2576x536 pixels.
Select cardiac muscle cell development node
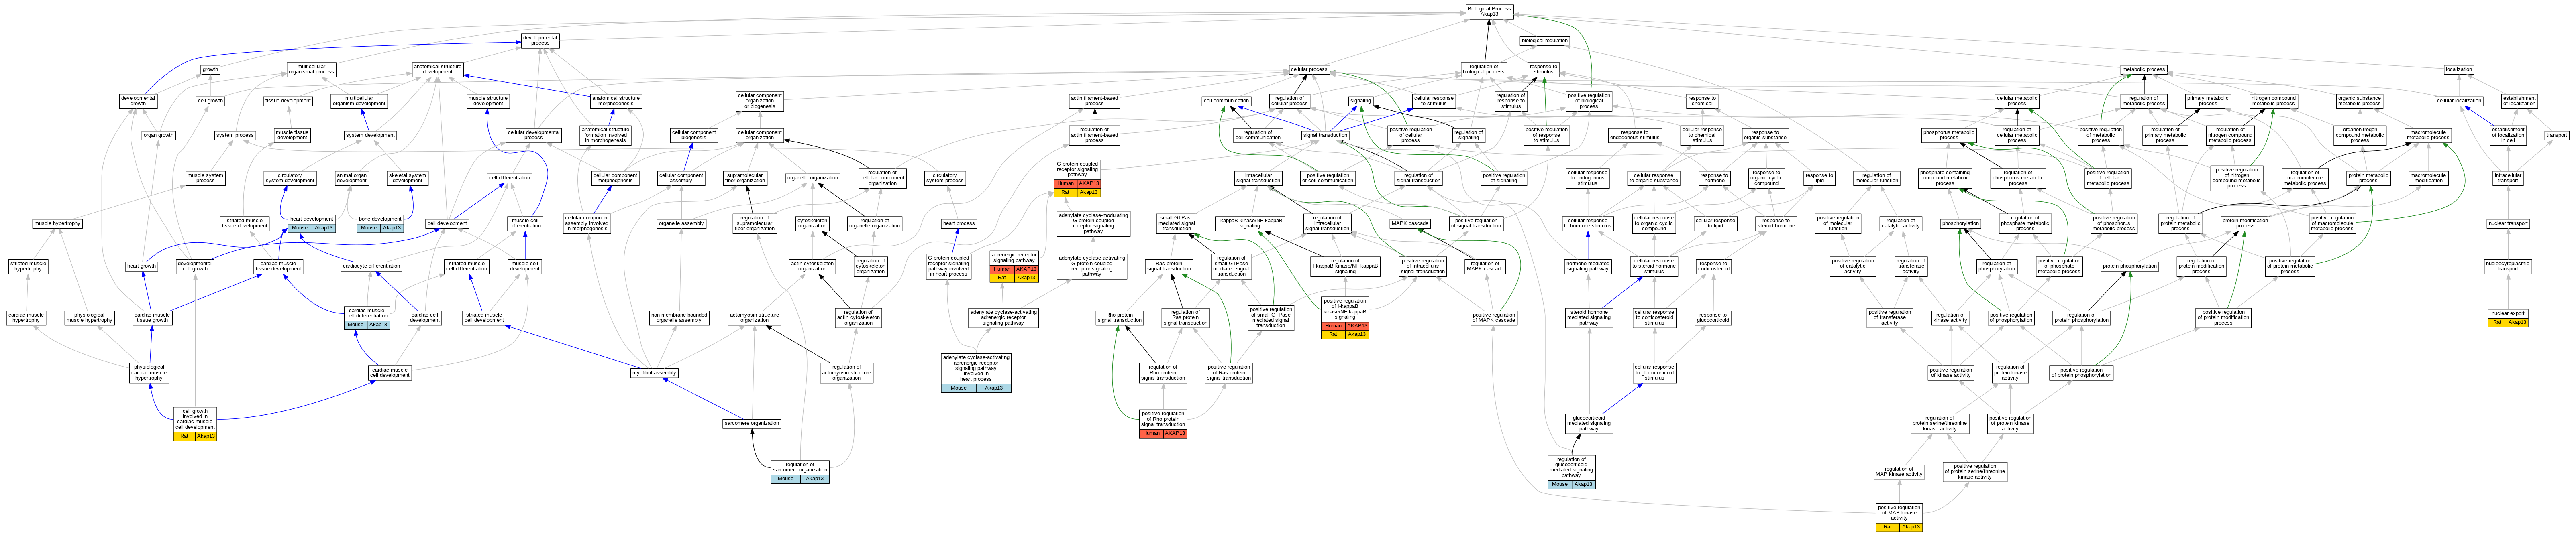point(390,373)
